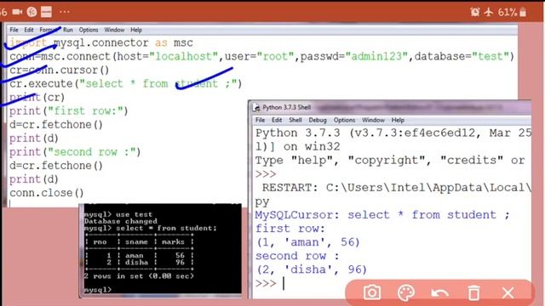Screen dimensions: 545x306
Task: Open File menu in Python Shell window
Action: point(261,120)
